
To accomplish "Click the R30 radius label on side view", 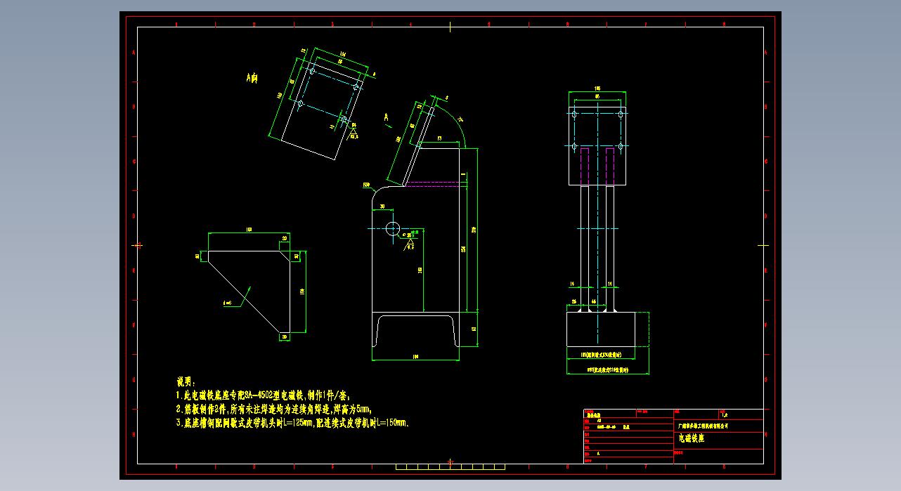I will click(x=367, y=185).
